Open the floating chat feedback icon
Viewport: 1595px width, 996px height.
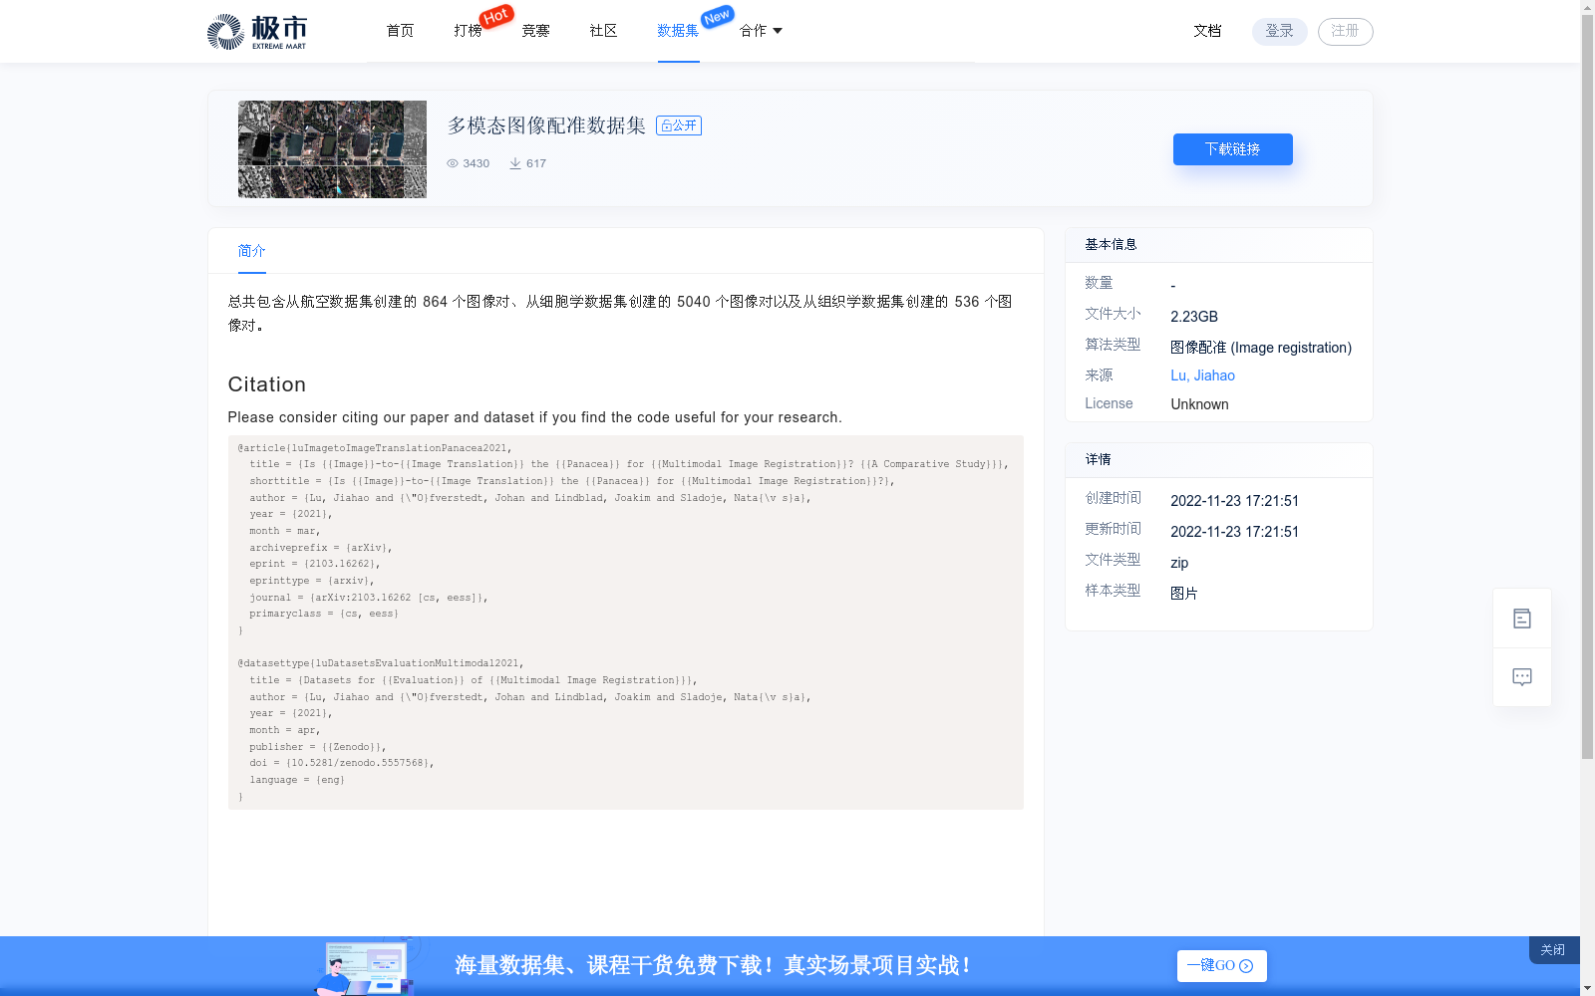point(1522,677)
